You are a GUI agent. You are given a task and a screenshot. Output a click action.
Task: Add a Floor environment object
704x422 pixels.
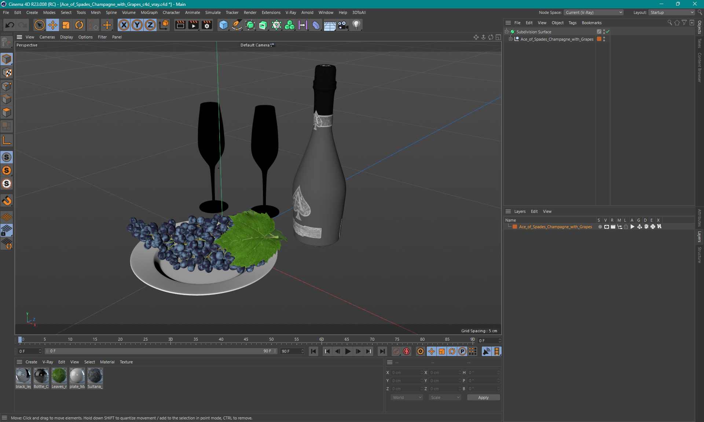(x=330, y=25)
